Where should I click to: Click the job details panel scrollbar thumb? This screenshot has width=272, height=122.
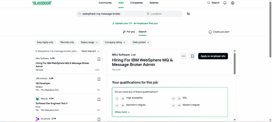coord(235,64)
